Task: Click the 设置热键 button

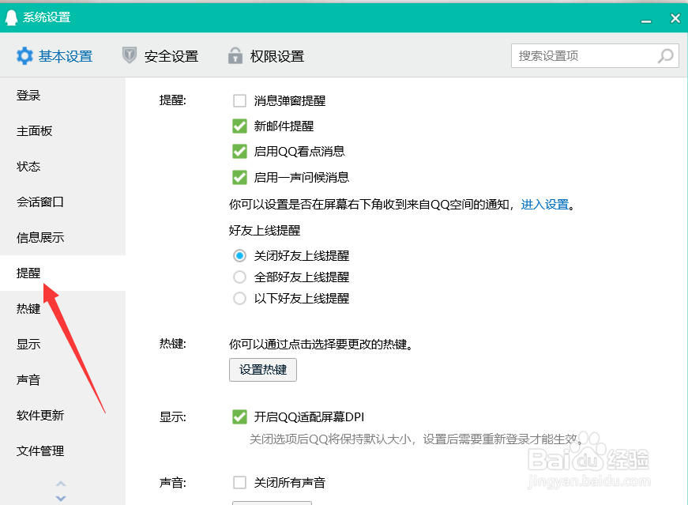Action: point(263,370)
